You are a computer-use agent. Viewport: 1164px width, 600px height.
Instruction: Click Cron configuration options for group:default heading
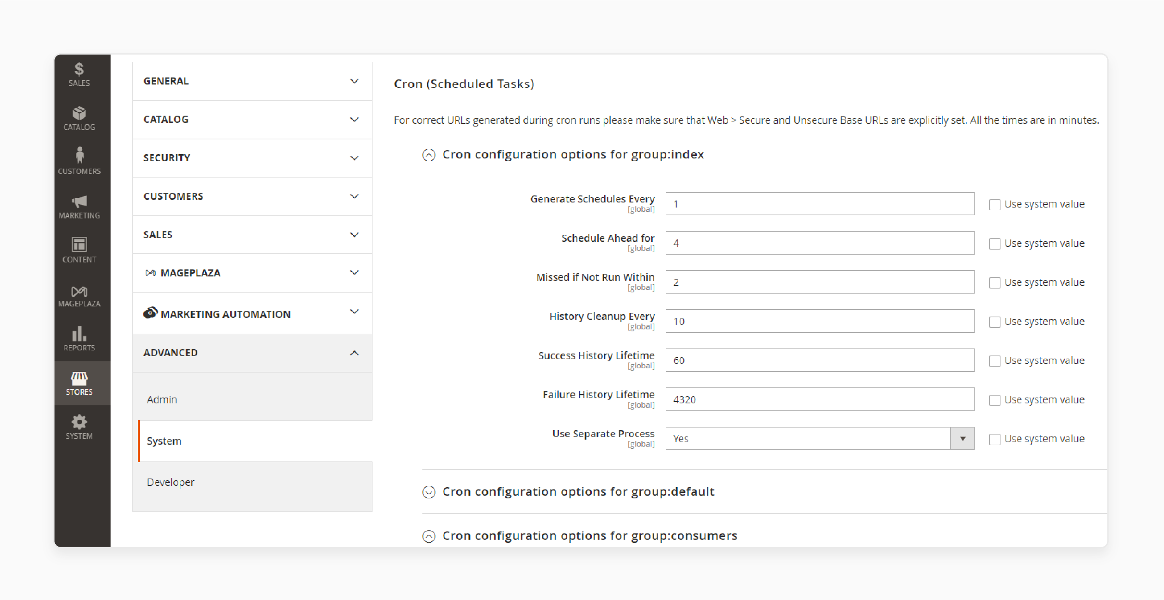[x=578, y=492]
